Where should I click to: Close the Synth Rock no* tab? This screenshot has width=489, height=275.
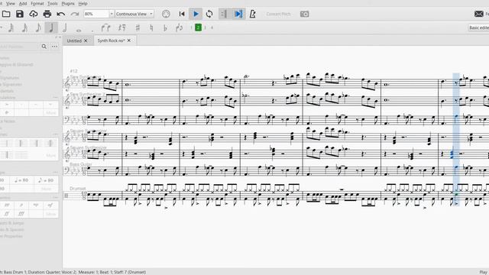pyautogui.click(x=129, y=40)
